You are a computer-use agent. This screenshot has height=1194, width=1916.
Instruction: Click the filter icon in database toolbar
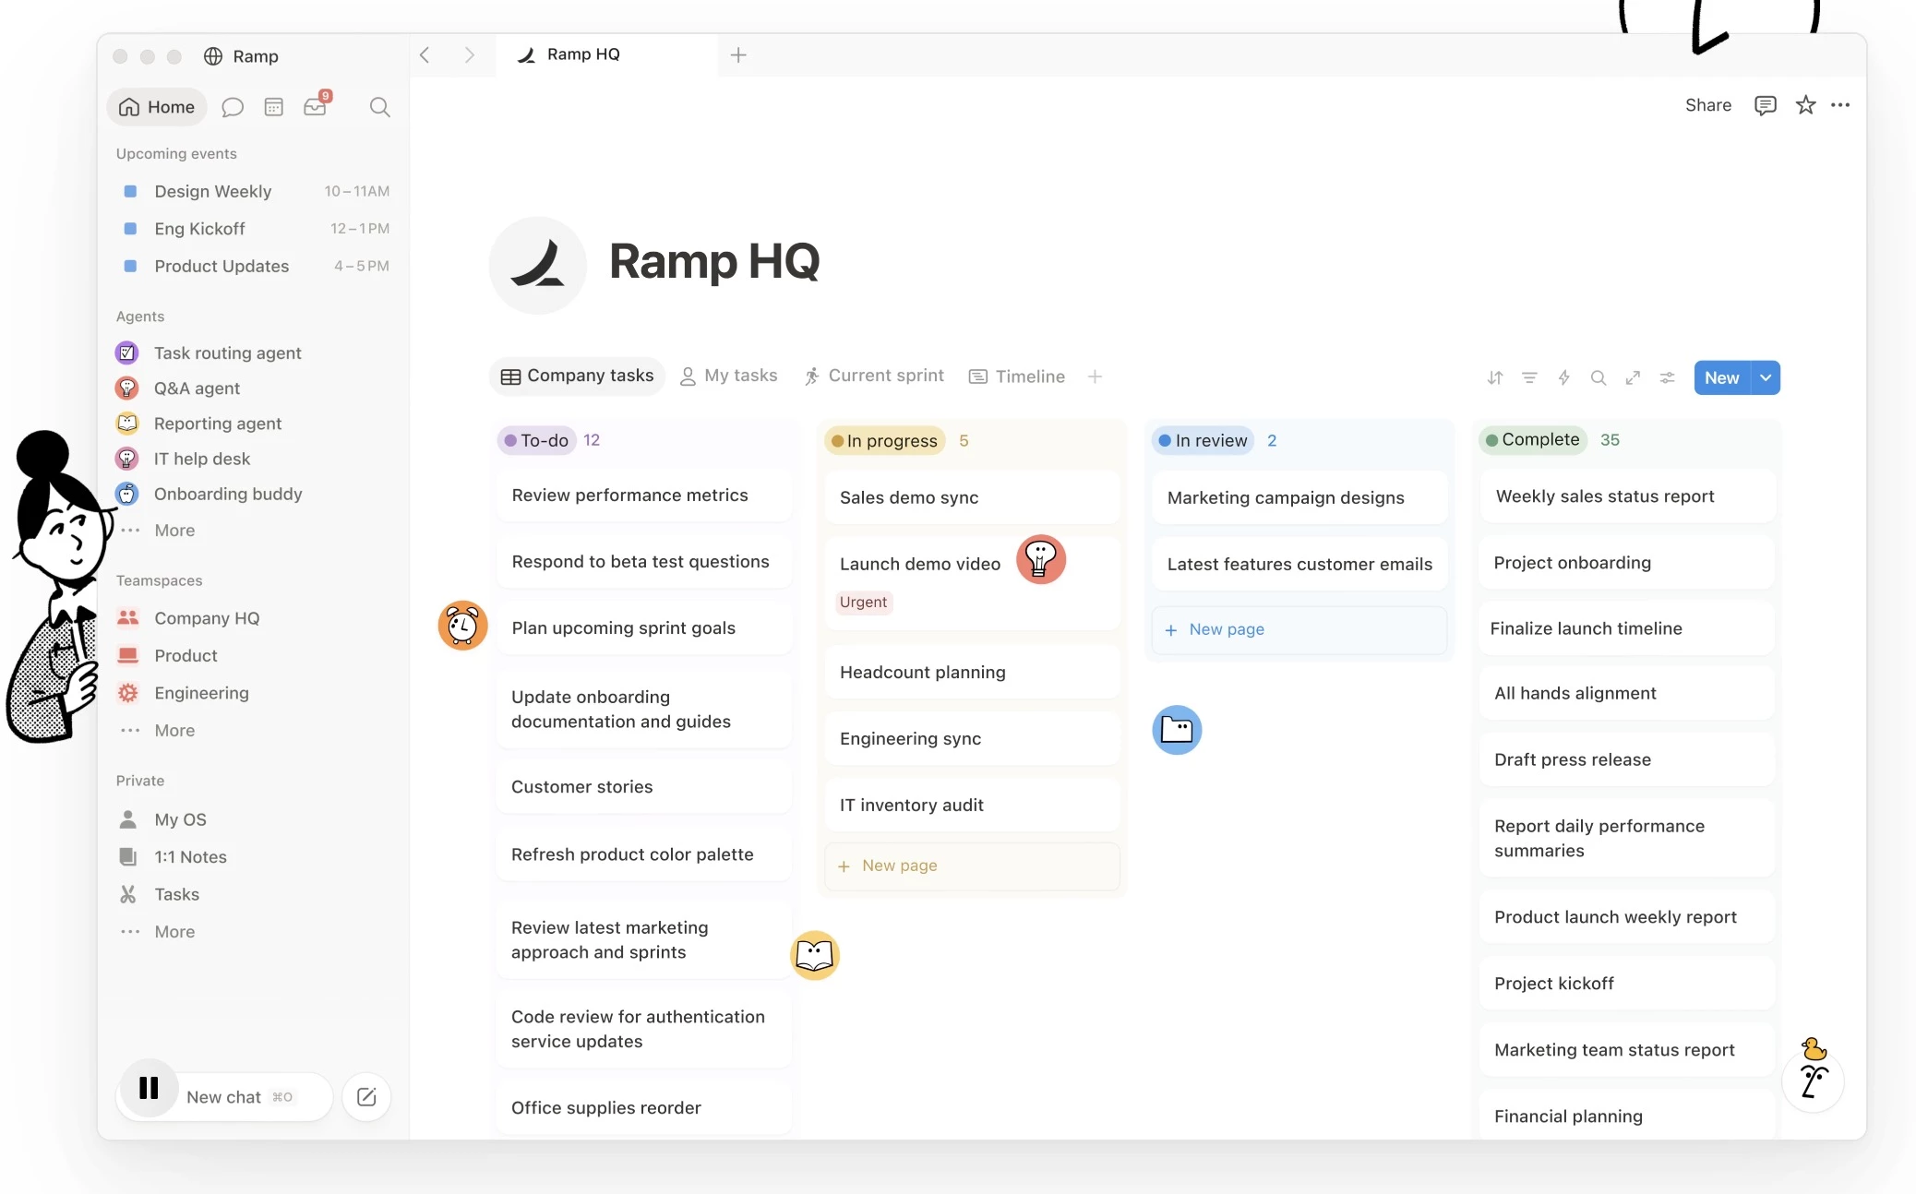pyautogui.click(x=1529, y=377)
